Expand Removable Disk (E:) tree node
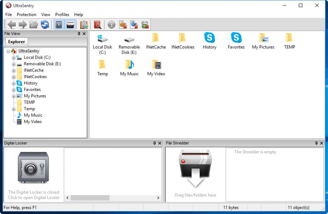Screen dimensions: 328x214 14,64
